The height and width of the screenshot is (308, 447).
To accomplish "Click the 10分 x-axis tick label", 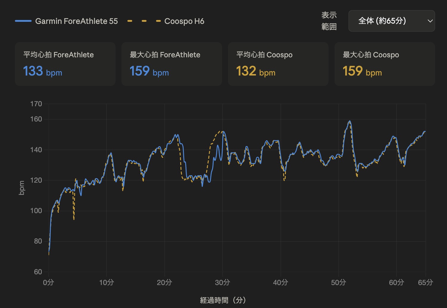I will point(107,282).
